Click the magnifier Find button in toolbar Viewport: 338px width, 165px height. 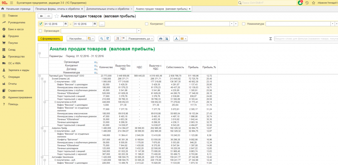(x=102, y=39)
